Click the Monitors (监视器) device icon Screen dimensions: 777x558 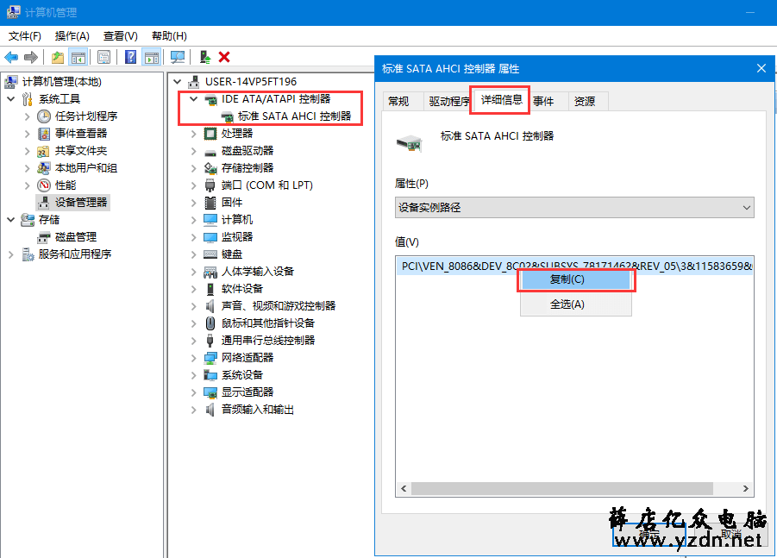pos(210,237)
